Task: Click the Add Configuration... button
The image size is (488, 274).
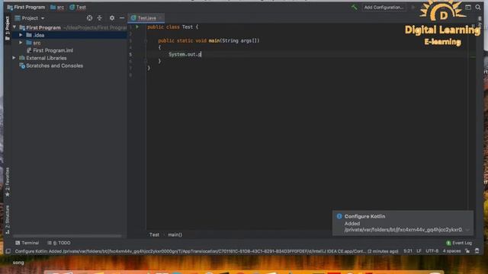Action: coord(384,7)
